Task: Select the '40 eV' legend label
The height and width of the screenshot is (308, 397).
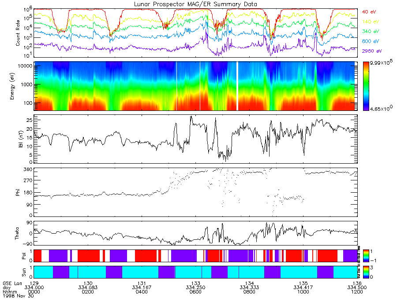Action: point(369,12)
